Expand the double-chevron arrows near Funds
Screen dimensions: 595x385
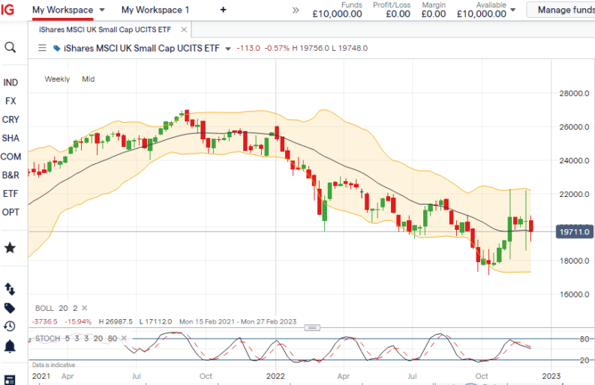(296, 10)
